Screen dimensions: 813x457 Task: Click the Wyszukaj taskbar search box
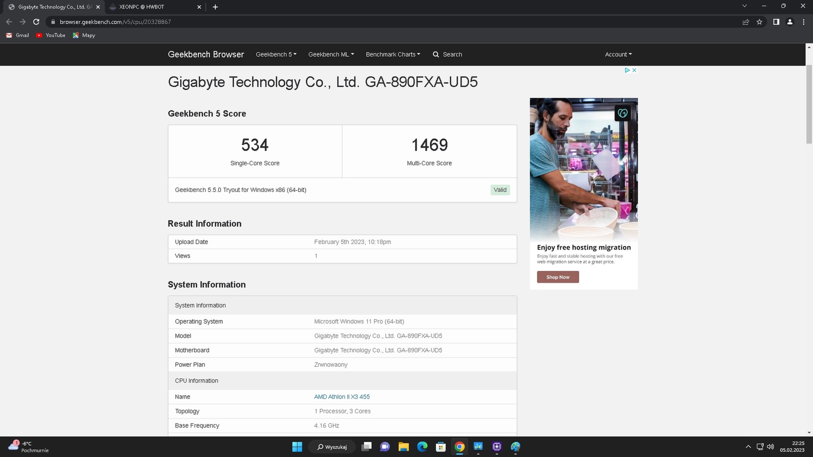pos(332,447)
